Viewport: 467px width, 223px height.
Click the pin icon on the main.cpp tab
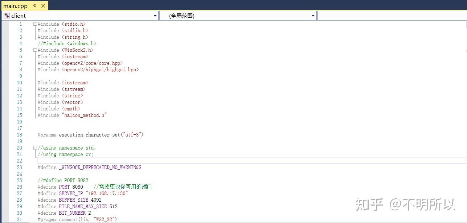[34, 6]
